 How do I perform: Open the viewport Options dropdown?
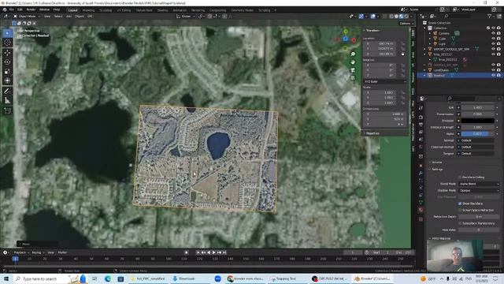tap(406, 23)
